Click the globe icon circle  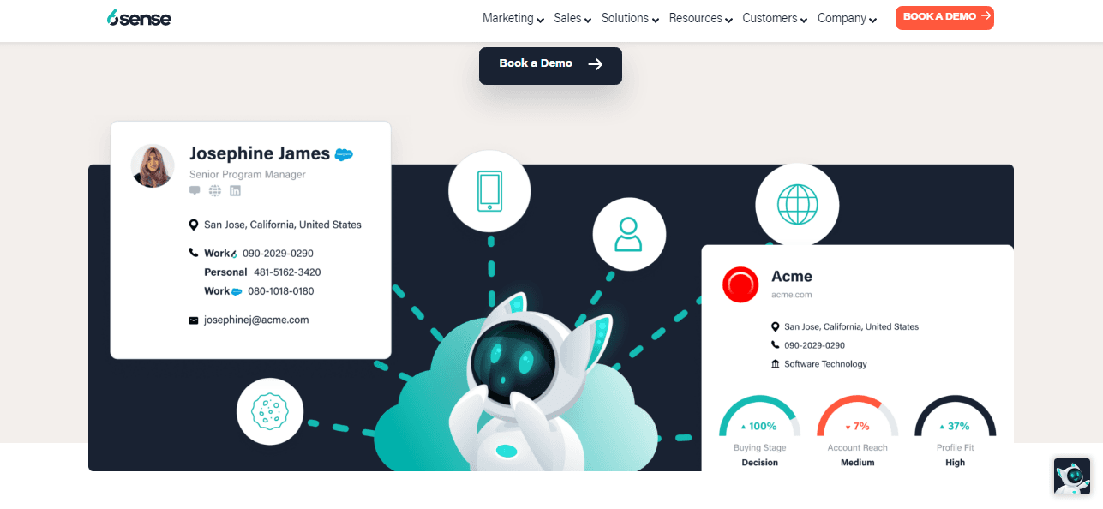click(x=797, y=205)
